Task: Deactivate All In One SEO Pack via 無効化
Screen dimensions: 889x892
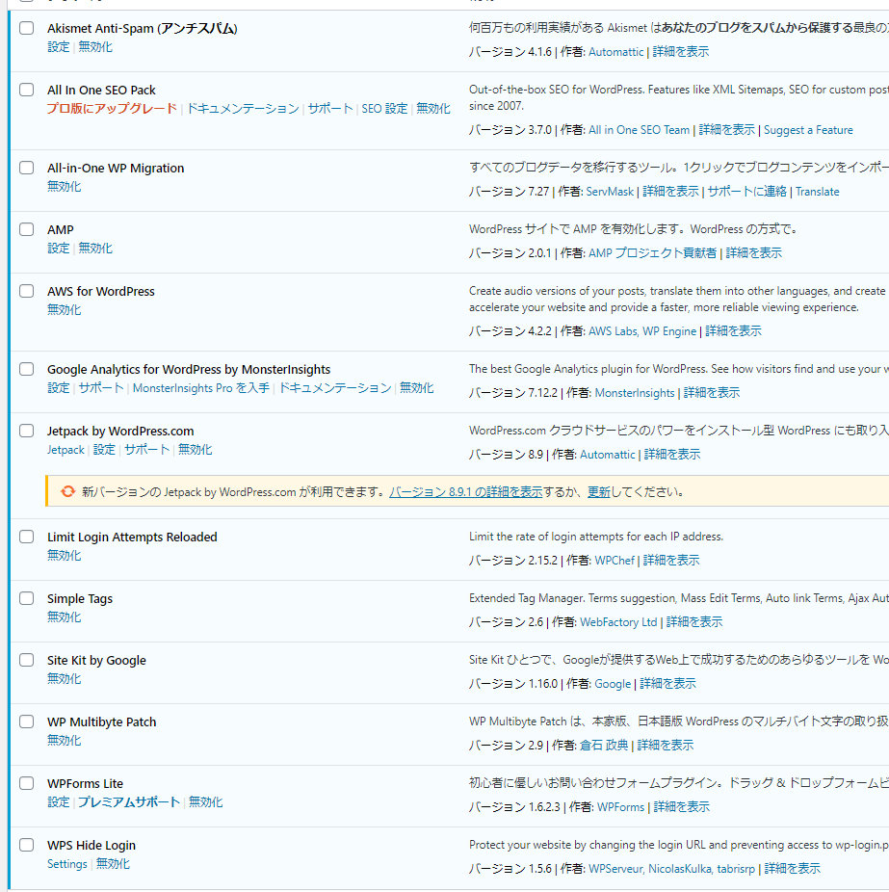Action: (432, 108)
